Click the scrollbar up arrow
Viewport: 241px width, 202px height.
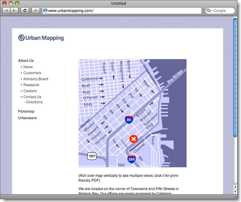click(x=235, y=187)
